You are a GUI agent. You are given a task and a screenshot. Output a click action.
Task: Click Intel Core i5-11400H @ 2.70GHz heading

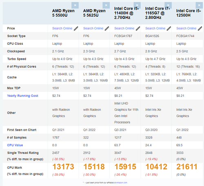[126, 13]
